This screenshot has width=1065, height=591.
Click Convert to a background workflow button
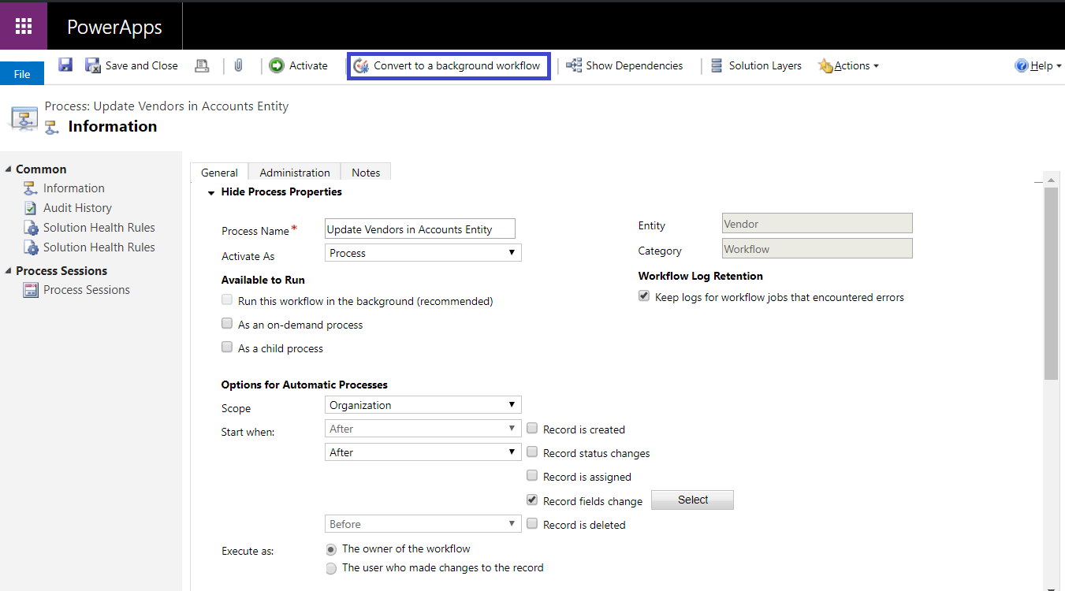(x=449, y=66)
